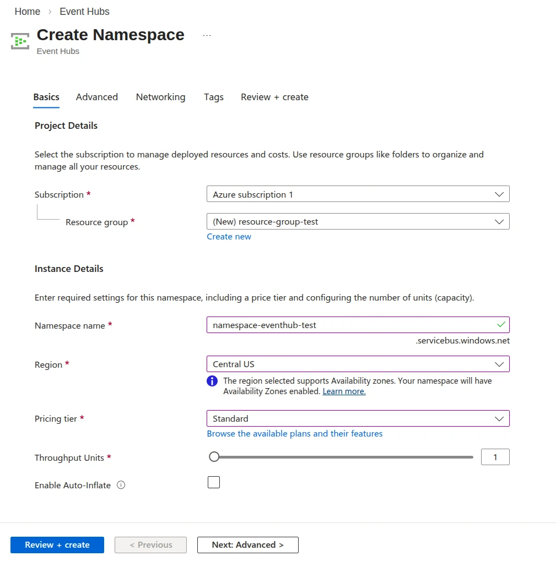
Task: Select the Review + create tab
Action: tap(274, 97)
